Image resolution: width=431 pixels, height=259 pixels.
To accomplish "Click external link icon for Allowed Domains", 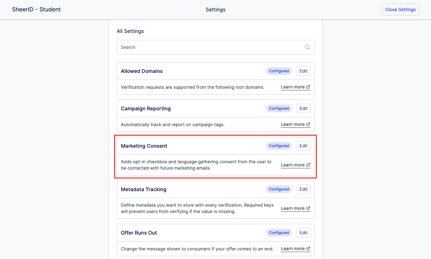I will coord(308,87).
